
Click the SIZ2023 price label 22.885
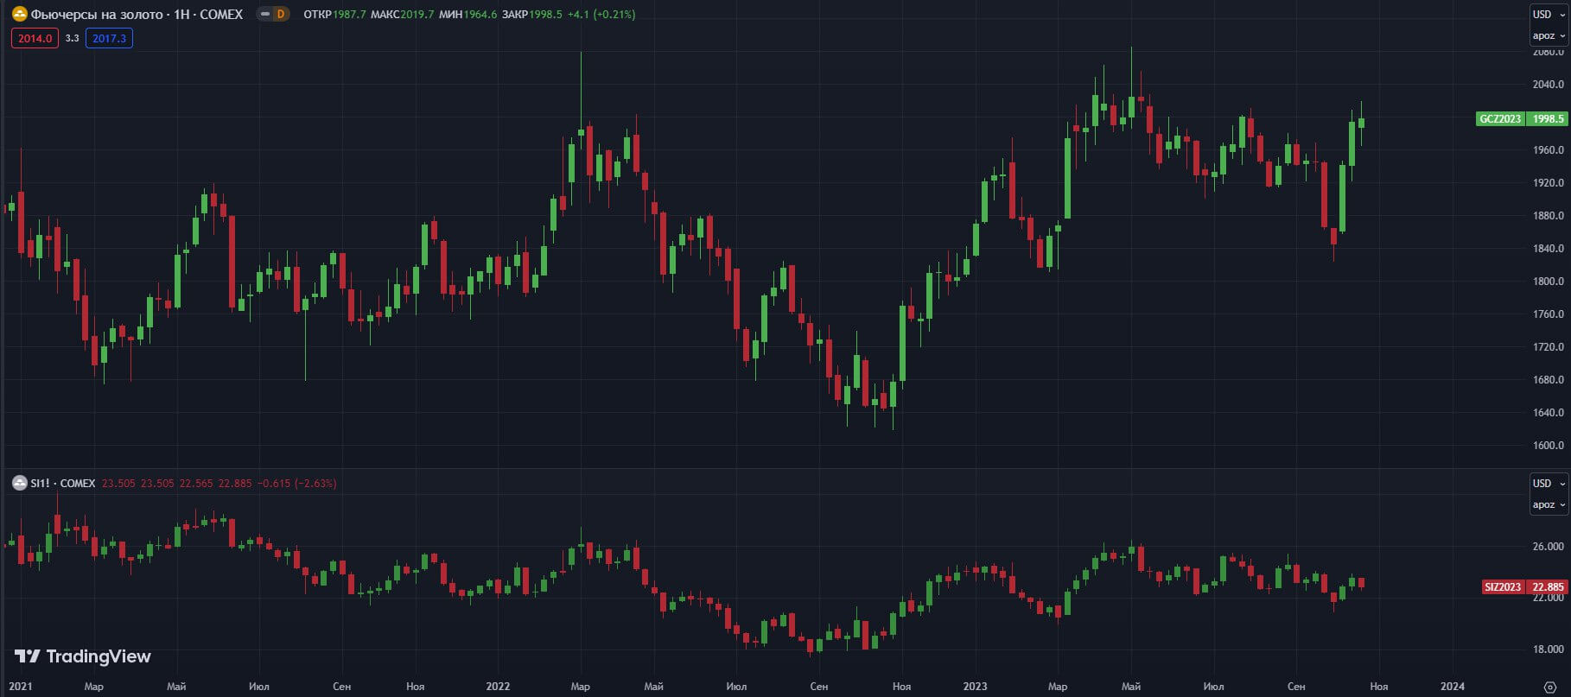coord(1524,586)
